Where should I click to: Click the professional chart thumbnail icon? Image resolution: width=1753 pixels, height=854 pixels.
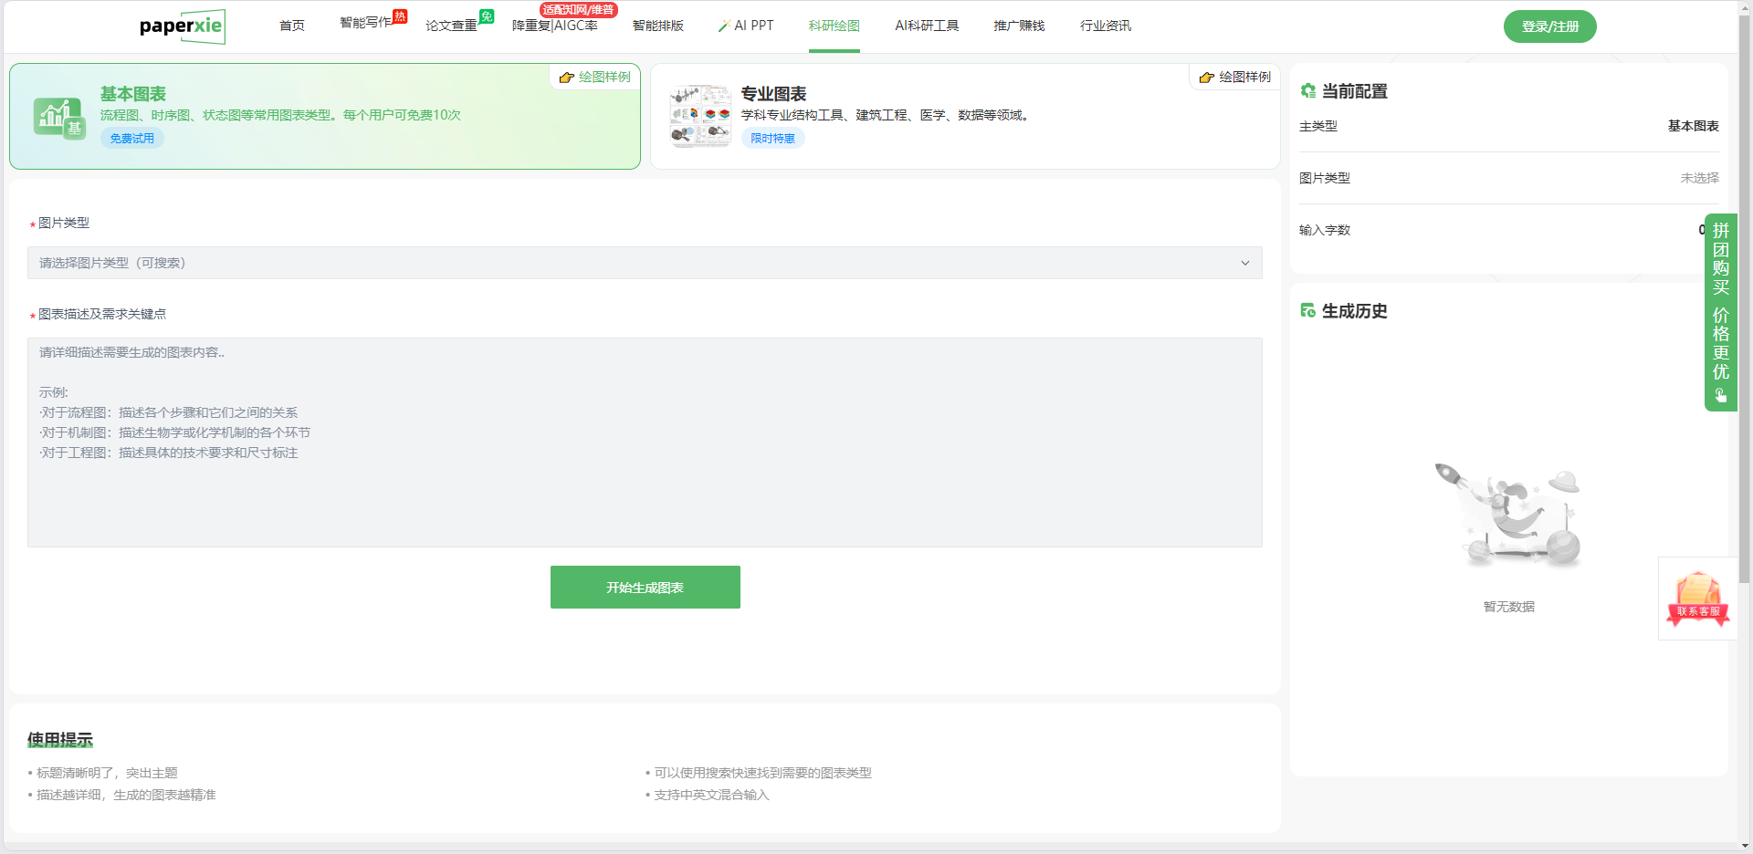(700, 117)
